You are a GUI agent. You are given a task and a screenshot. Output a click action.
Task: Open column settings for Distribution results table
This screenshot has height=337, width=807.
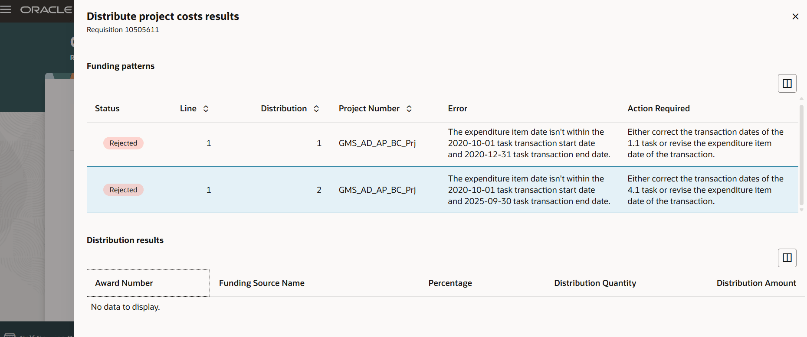tap(787, 258)
